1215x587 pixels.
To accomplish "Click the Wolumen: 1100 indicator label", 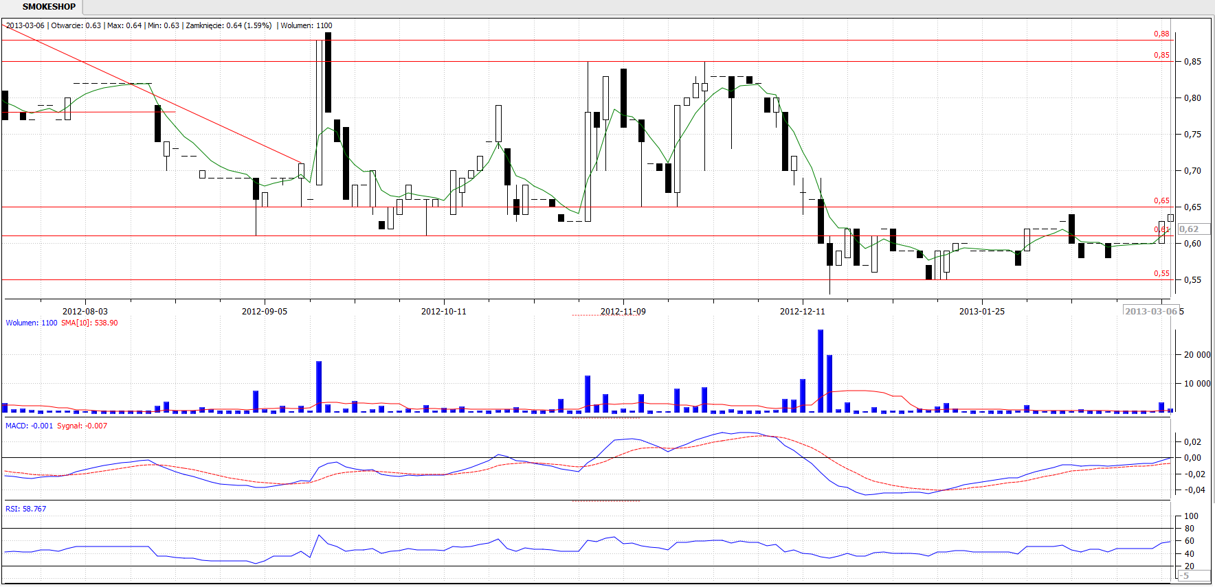I will (32, 323).
